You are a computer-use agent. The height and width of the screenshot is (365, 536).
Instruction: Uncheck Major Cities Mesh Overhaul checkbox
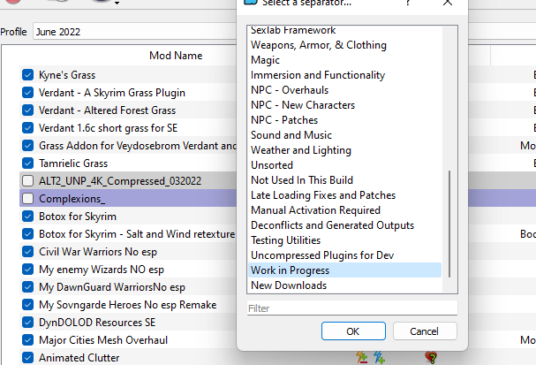27,340
